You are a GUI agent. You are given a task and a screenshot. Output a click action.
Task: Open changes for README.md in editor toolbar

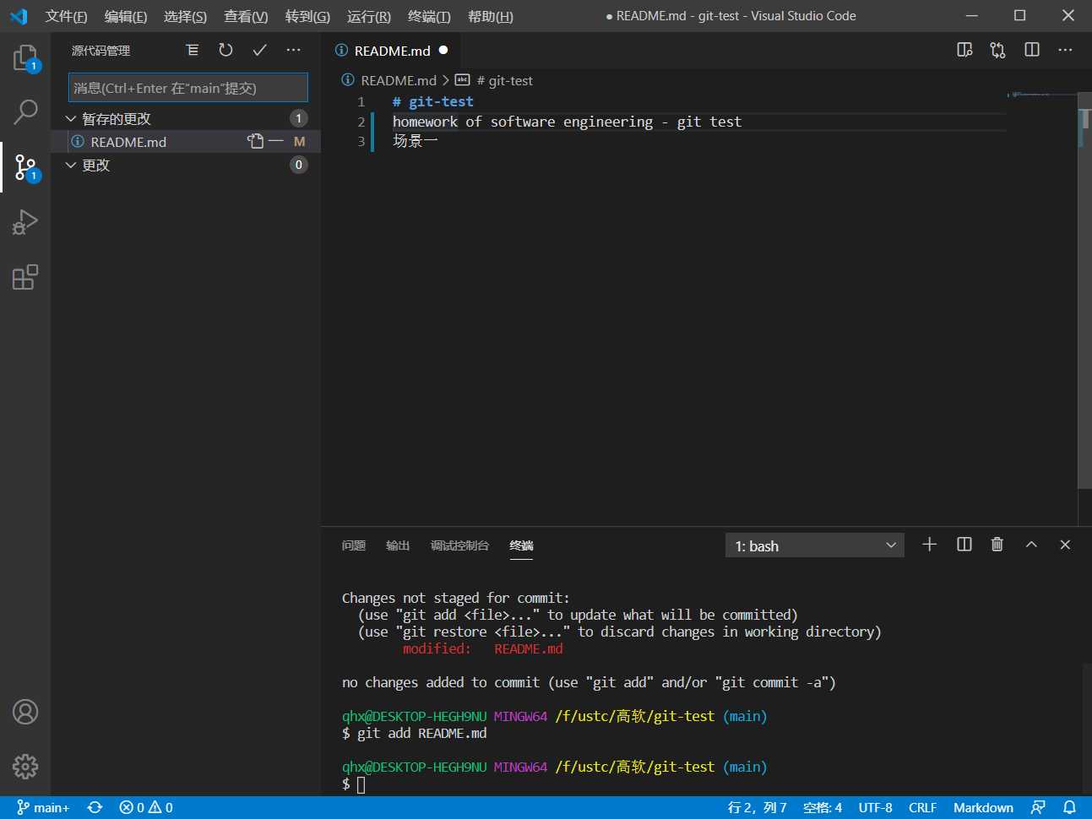[x=998, y=50]
